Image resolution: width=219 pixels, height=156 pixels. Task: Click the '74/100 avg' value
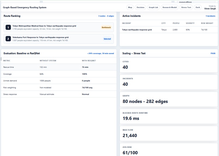pos(87,88)
